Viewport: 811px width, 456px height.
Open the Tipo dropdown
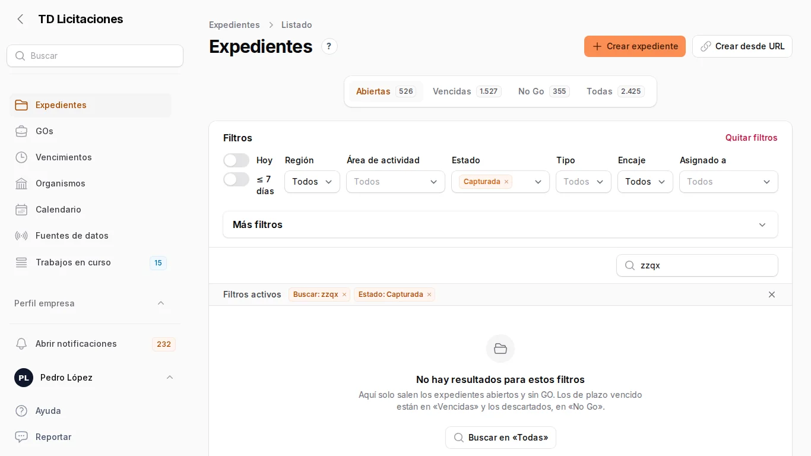tap(584, 182)
